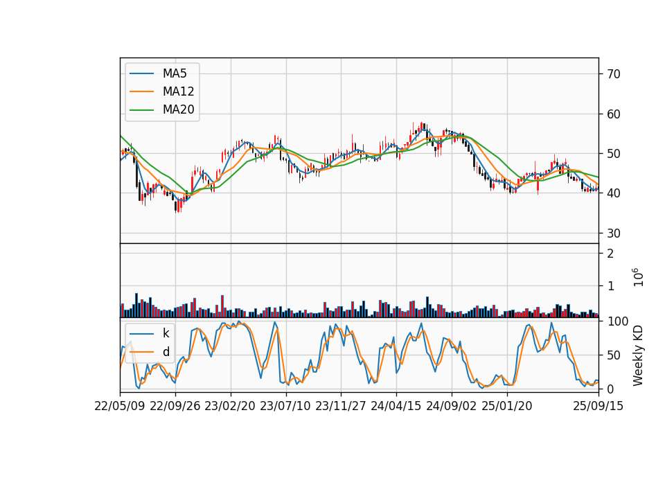Image resolution: width=665 pixels, height=478 pixels.
Task: Click the 10⁶ volume scale label
Action: tap(638, 277)
